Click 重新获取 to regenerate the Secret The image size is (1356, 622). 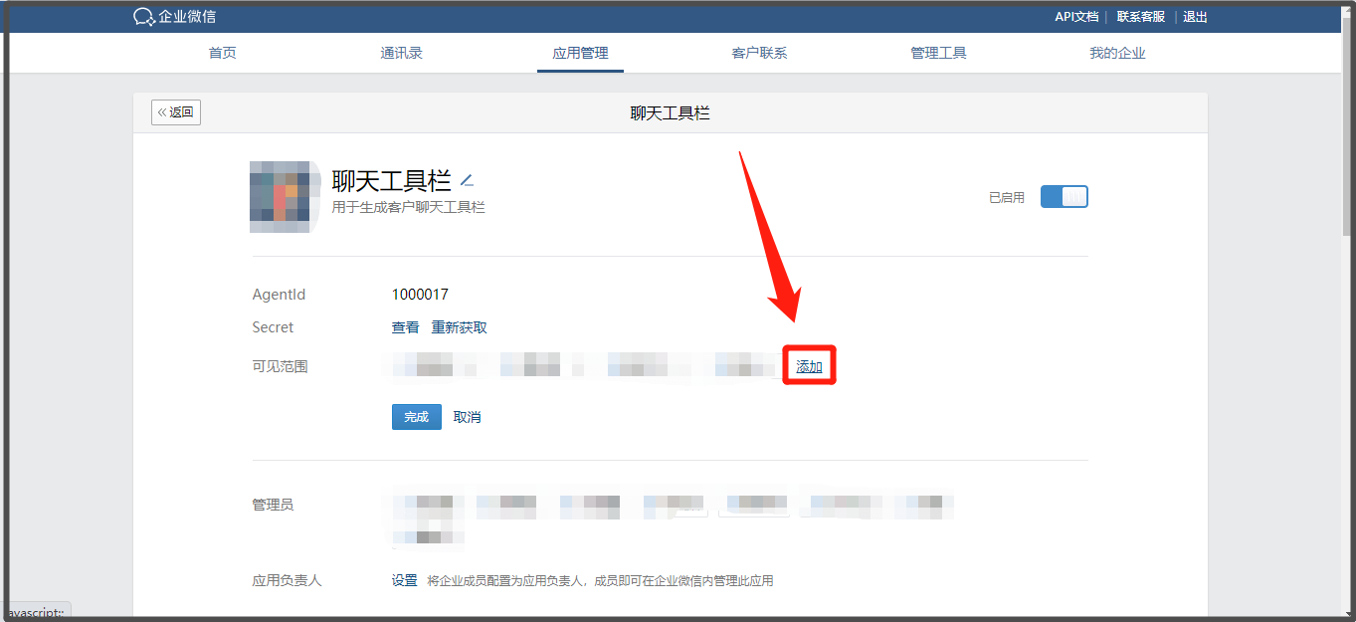[459, 327]
